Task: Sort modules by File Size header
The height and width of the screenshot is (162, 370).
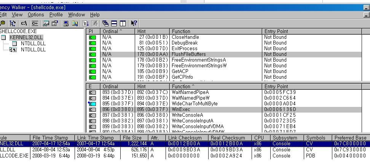Action: coord(134,138)
